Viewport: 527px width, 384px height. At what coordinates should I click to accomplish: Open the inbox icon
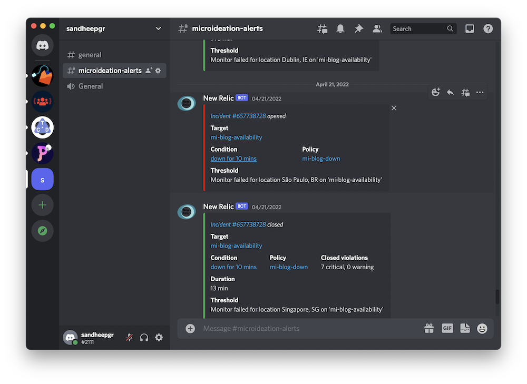point(470,29)
